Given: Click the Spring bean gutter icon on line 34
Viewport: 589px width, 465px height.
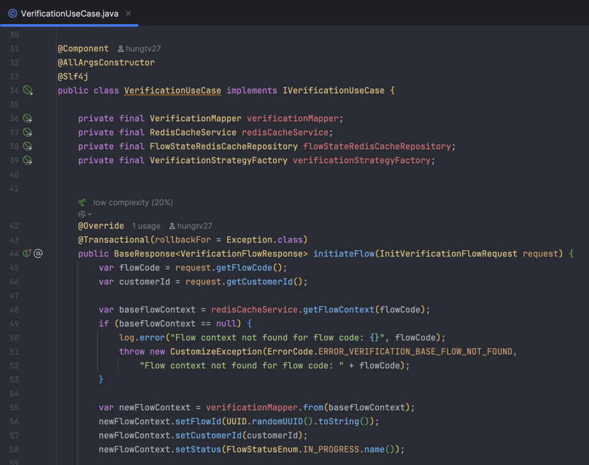Looking at the screenshot, I should click(28, 90).
